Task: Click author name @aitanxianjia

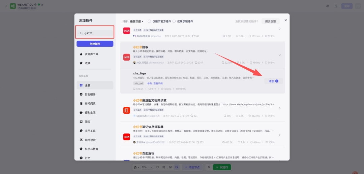Action: click(156, 63)
